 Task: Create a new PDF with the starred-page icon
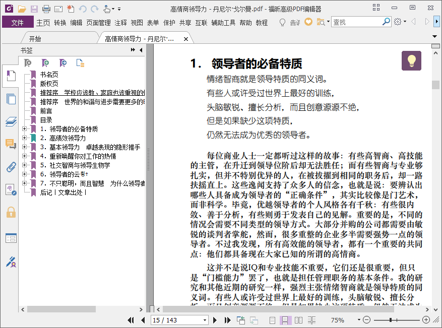point(71,9)
